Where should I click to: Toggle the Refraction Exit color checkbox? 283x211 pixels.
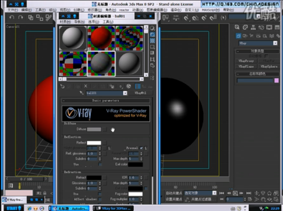click(x=146, y=189)
